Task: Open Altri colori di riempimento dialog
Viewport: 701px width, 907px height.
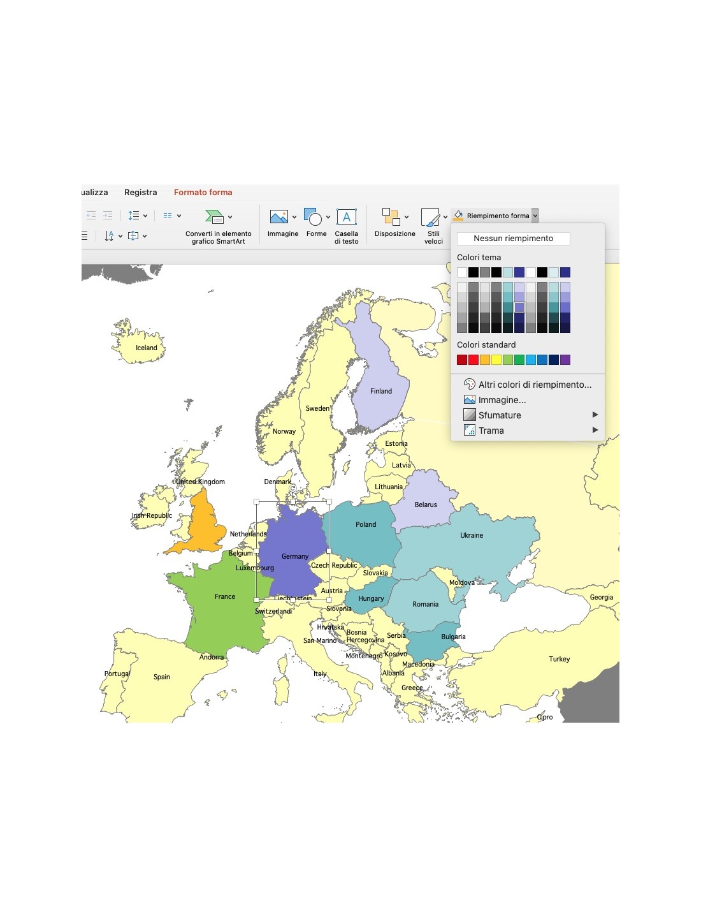Action: pos(534,385)
